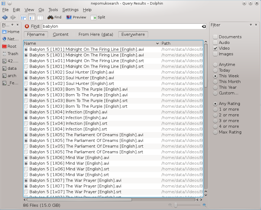Sort by Path column header
Image resolution: width=261 pixels, height=210 pixels.
182,43
